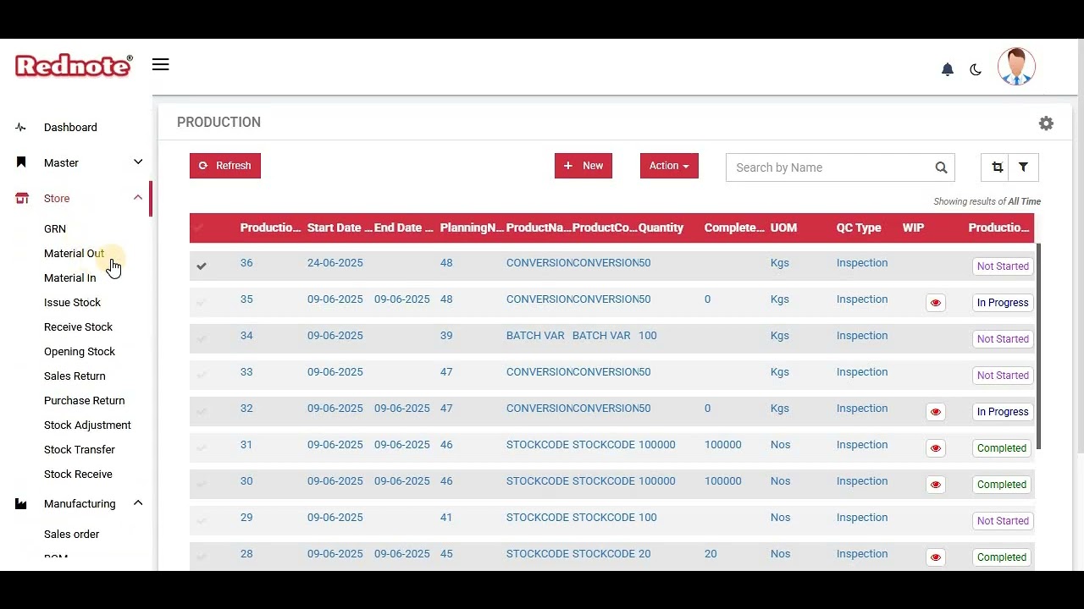Click BATCH VAR product name in row 34
The image size is (1084, 609).
pyautogui.click(x=535, y=336)
